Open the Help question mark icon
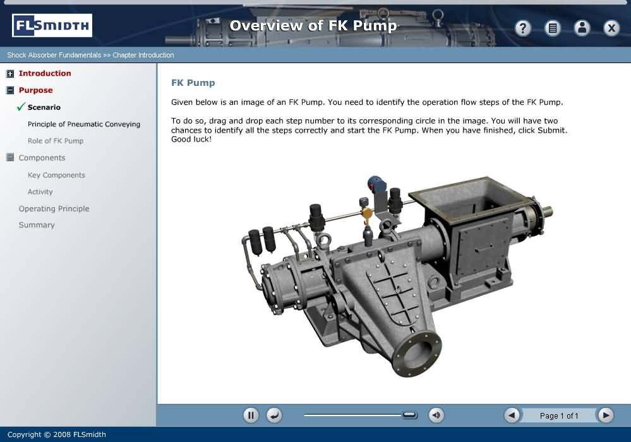Screen dimensions: 631x442 click(523, 28)
